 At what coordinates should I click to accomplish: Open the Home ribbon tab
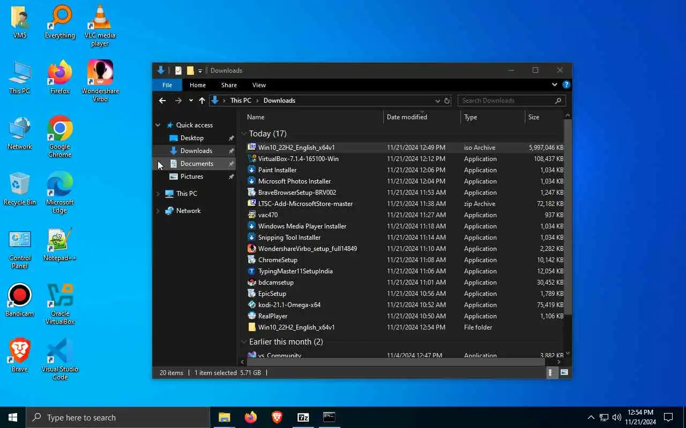pos(198,85)
